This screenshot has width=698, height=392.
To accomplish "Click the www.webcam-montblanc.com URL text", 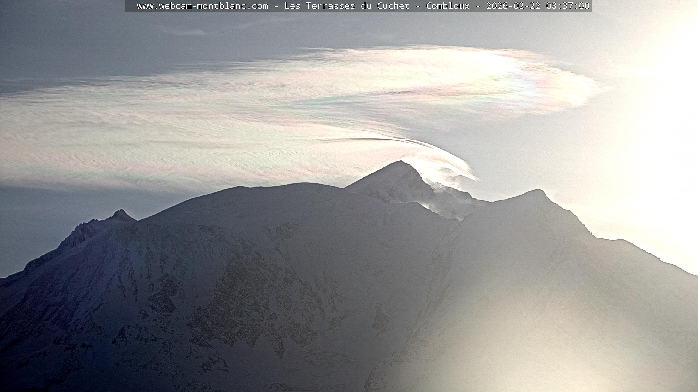I will point(202,6).
